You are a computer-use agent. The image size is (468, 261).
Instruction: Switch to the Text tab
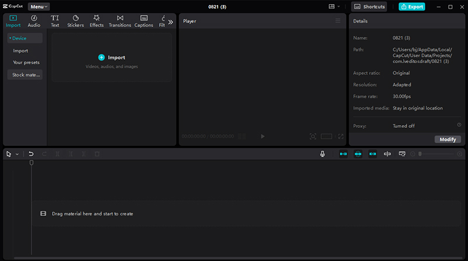point(55,21)
